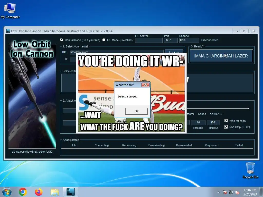The image size is (263, 197).
Task: Show hidden system tray icons arrow
Action: pos(218,192)
